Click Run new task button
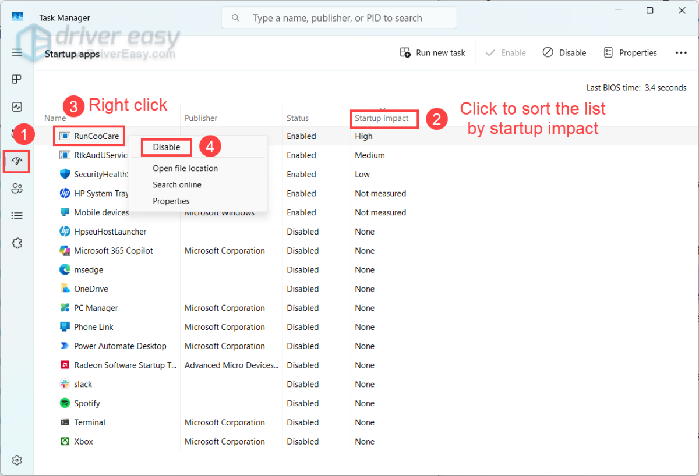 (433, 52)
